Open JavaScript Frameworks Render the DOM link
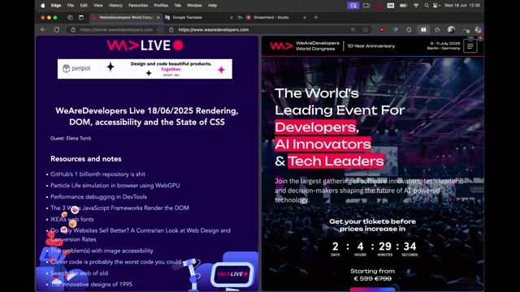 [x=119, y=208]
